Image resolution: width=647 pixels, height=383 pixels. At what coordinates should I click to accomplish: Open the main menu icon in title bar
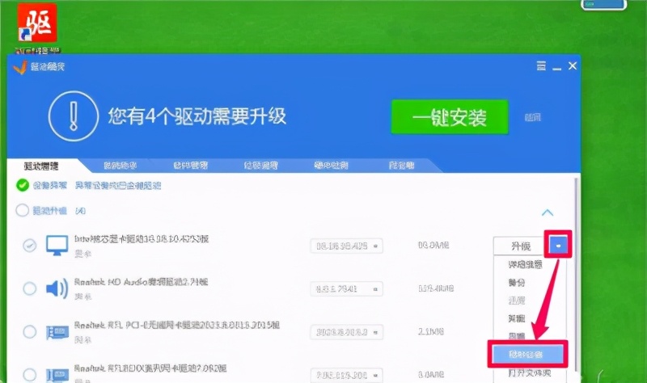coord(541,65)
